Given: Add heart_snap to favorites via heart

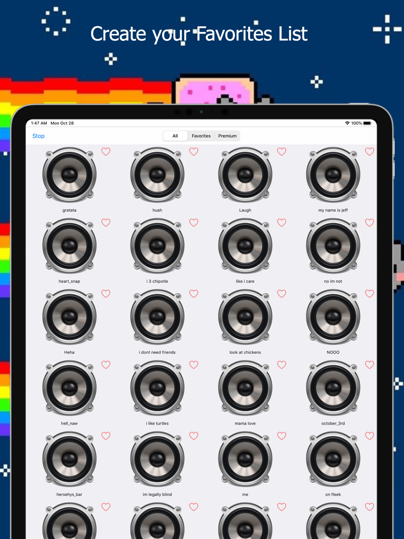Looking at the screenshot, I should (106, 223).
